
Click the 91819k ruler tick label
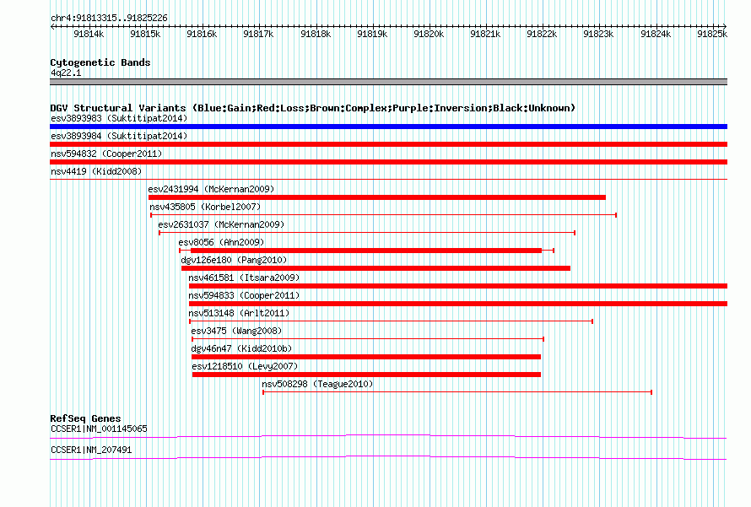click(x=372, y=34)
